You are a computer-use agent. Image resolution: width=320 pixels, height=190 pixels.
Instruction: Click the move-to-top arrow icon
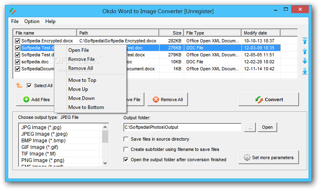[x=305, y=41]
